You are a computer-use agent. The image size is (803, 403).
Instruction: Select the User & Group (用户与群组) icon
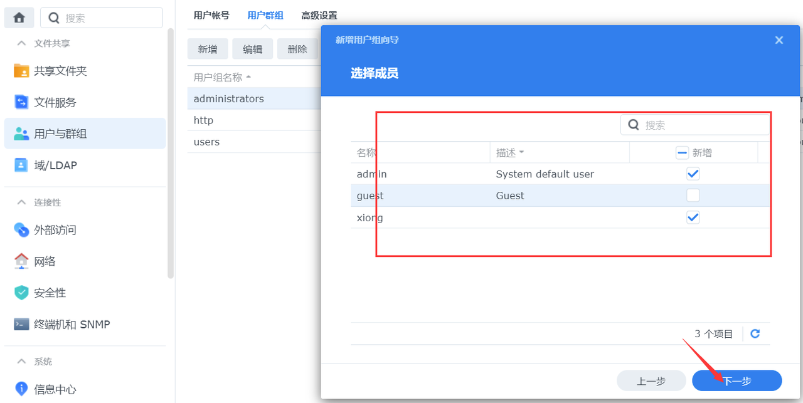coord(21,133)
